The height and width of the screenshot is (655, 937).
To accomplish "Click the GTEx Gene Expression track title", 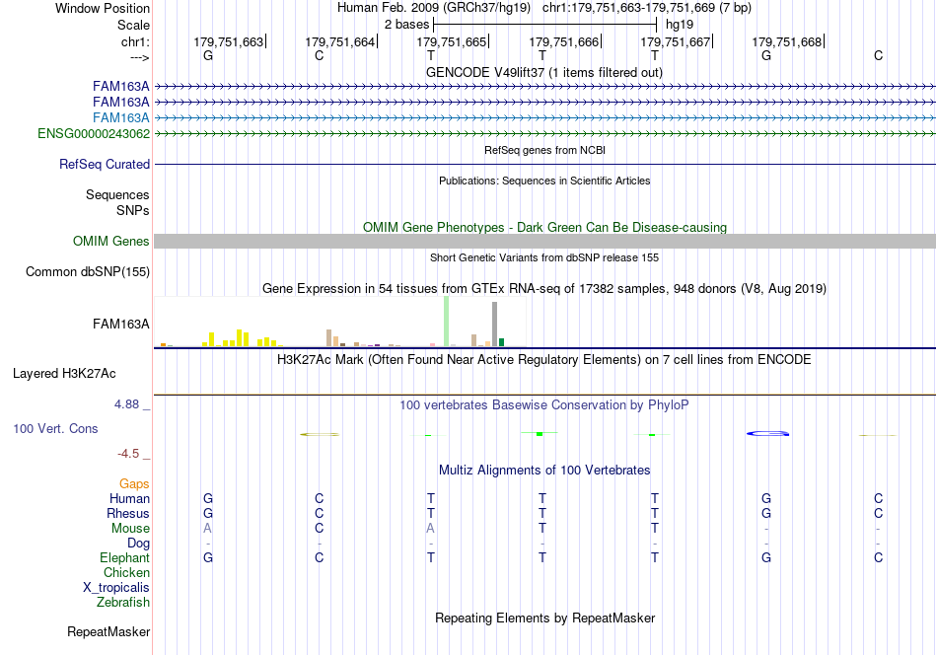I will 544,289.
